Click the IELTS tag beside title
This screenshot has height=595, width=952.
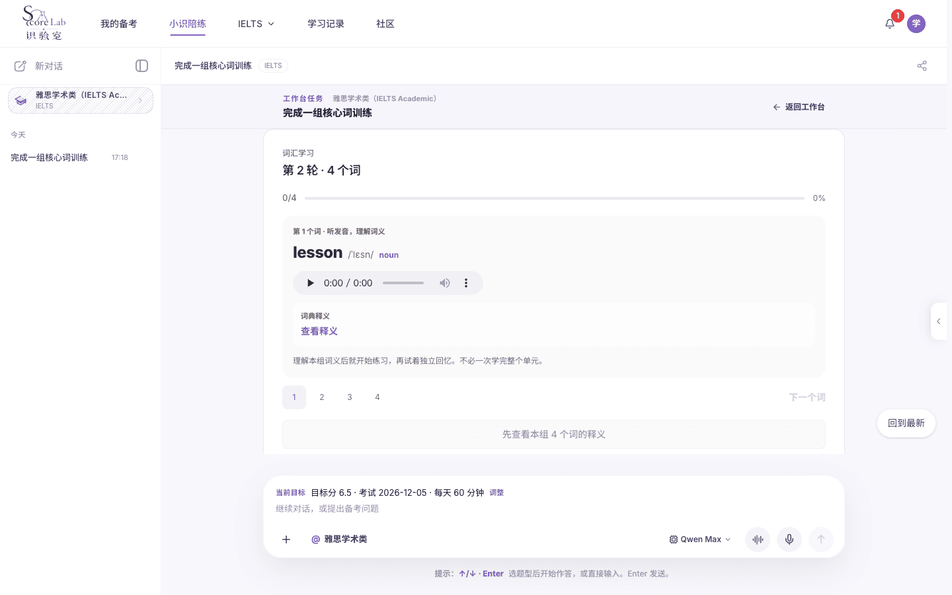[x=273, y=65]
